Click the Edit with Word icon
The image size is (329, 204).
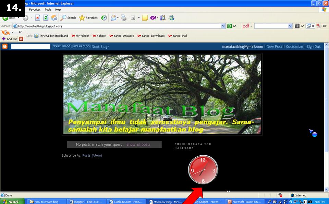click(x=133, y=18)
